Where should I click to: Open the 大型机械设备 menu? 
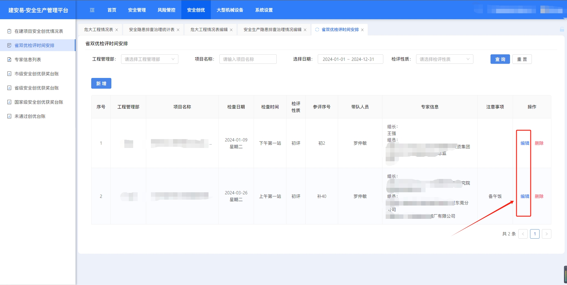(230, 10)
